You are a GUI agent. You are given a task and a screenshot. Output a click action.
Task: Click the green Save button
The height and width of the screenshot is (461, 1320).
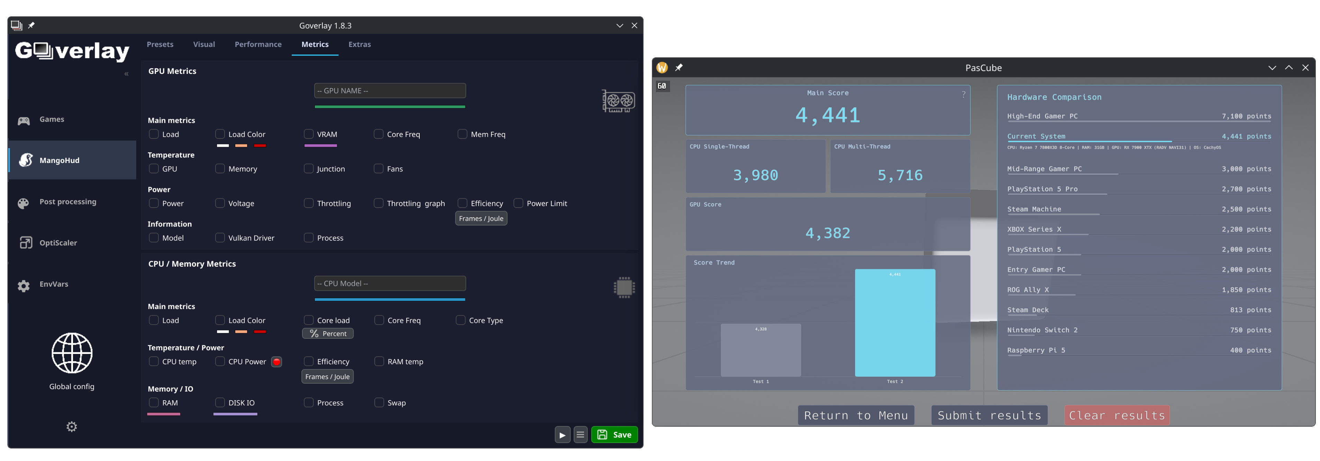pyautogui.click(x=615, y=435)
